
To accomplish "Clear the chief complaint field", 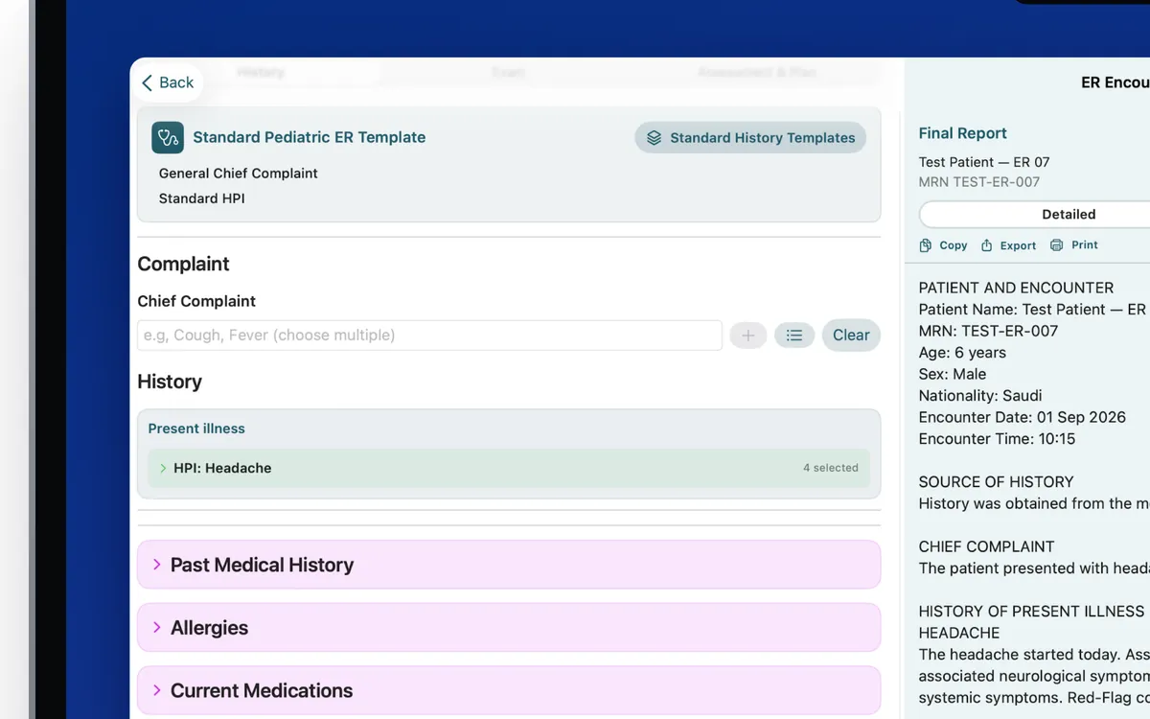I will coord(851,336).
